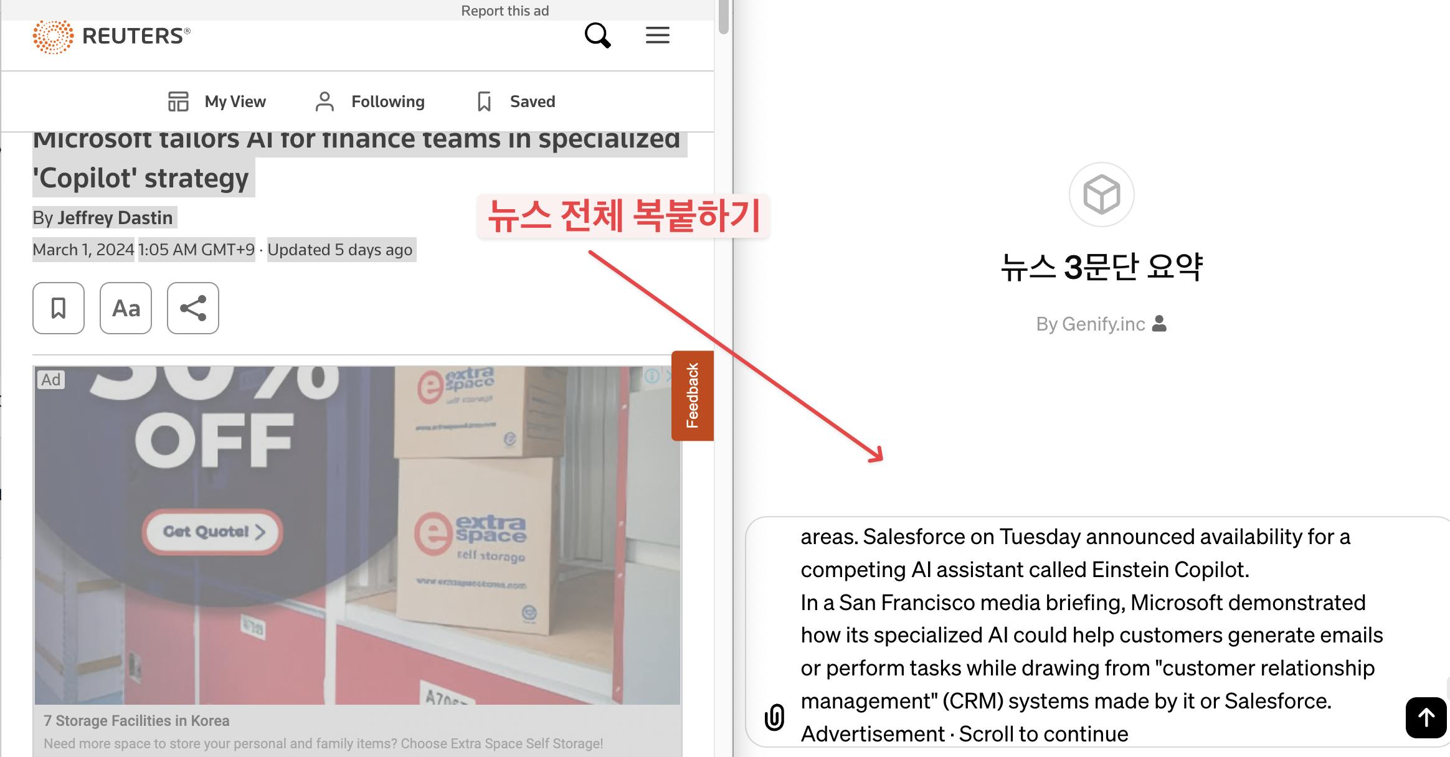
Task: Open the Aa text size option
Action: pos(126,308)
